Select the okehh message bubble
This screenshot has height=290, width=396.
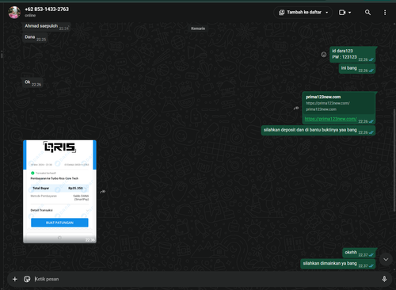coord(359,253)
